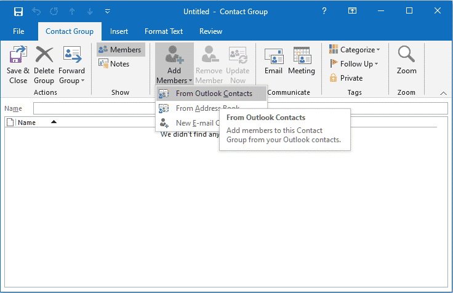Click in the group Name text field
The width and height of the screenshot is (453, 293).
(241, 108)
